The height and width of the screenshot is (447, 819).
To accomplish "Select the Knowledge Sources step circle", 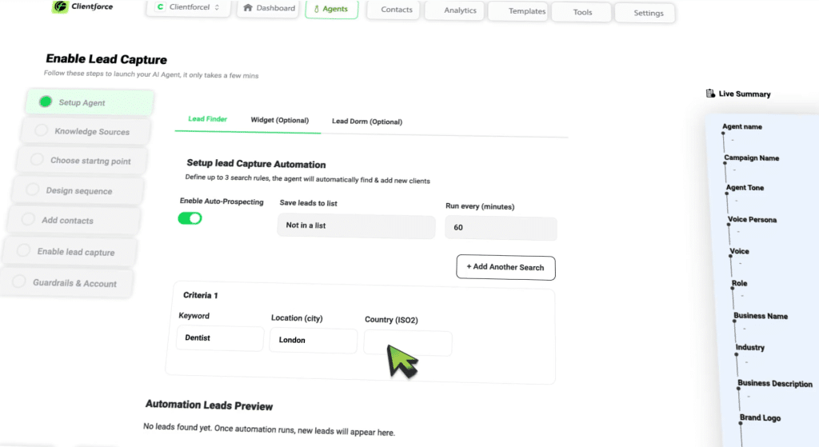I will pyautogui.click(x=40, y=130).
